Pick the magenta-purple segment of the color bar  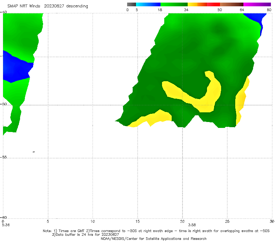click(x=257, y=4)
